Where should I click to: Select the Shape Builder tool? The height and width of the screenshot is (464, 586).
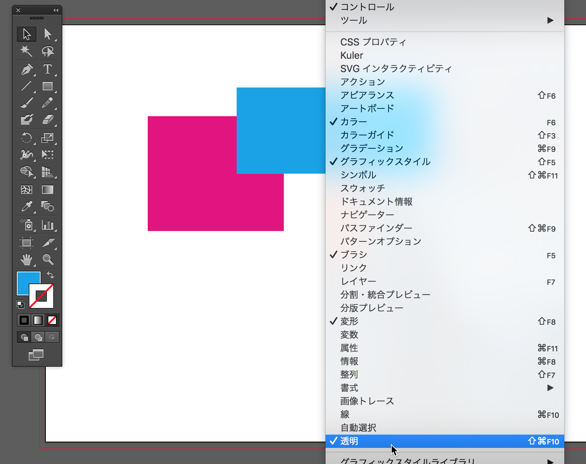(27, 171)
